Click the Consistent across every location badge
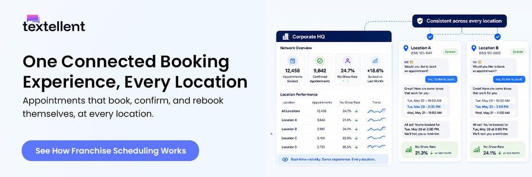532x177 pixels. 459,21
